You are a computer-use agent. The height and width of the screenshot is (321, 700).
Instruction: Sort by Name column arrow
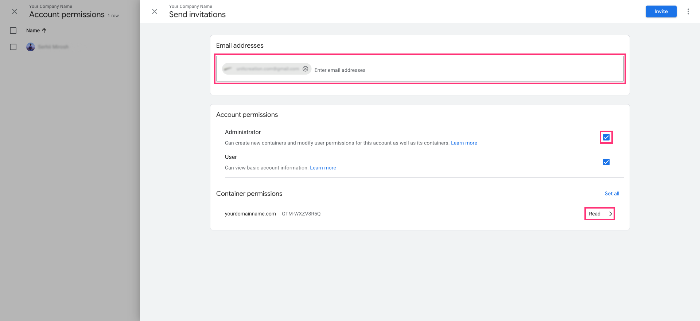[44, 31]
